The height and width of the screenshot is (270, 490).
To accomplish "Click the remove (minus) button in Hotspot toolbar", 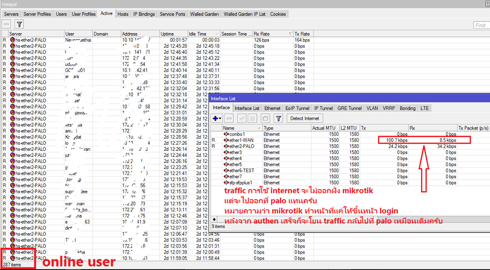I will (7, 24).
